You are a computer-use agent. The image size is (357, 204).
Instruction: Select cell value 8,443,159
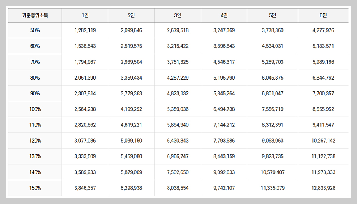(224, 156)
